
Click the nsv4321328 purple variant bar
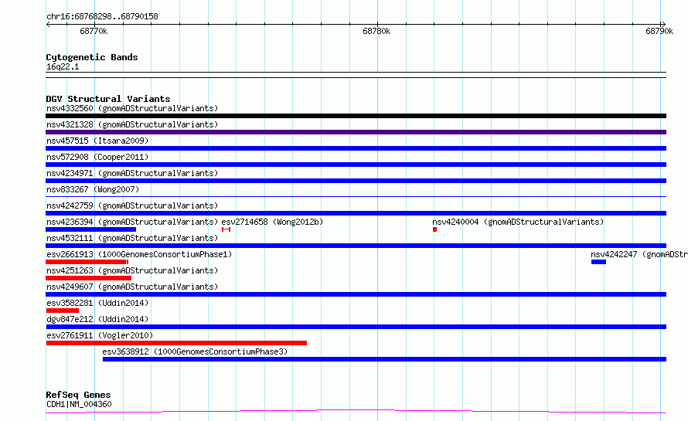click(356, 132)
